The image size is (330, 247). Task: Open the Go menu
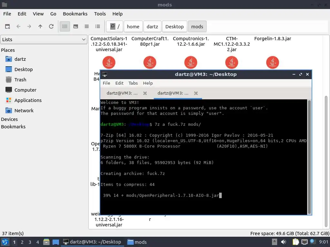point(53,14)
